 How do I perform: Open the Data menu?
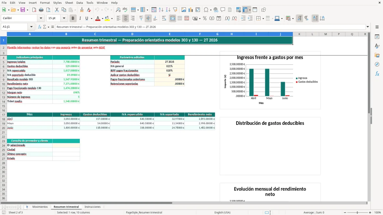pyautogui.click(x=79, y=3)
